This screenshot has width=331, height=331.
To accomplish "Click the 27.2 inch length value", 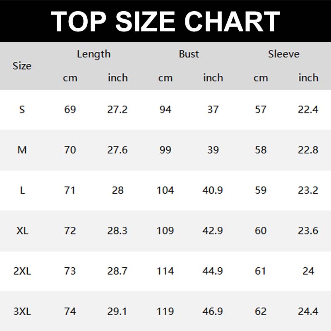I will (x=118, y=110).
